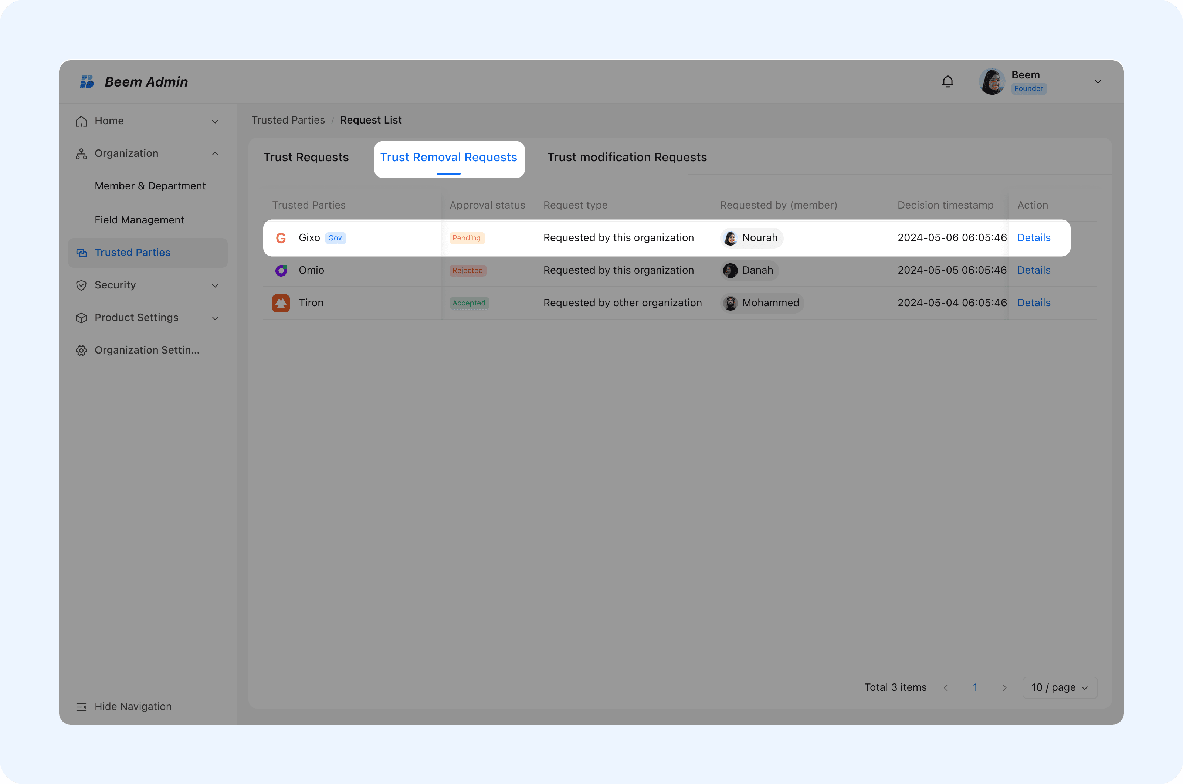Open the 10 / page size dropdown
The image size is (1183, 784).
tap(1060, 687)
